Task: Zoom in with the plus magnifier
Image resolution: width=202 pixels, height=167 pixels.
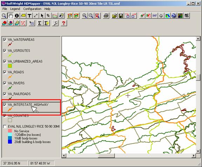Action: coord(85,16)
